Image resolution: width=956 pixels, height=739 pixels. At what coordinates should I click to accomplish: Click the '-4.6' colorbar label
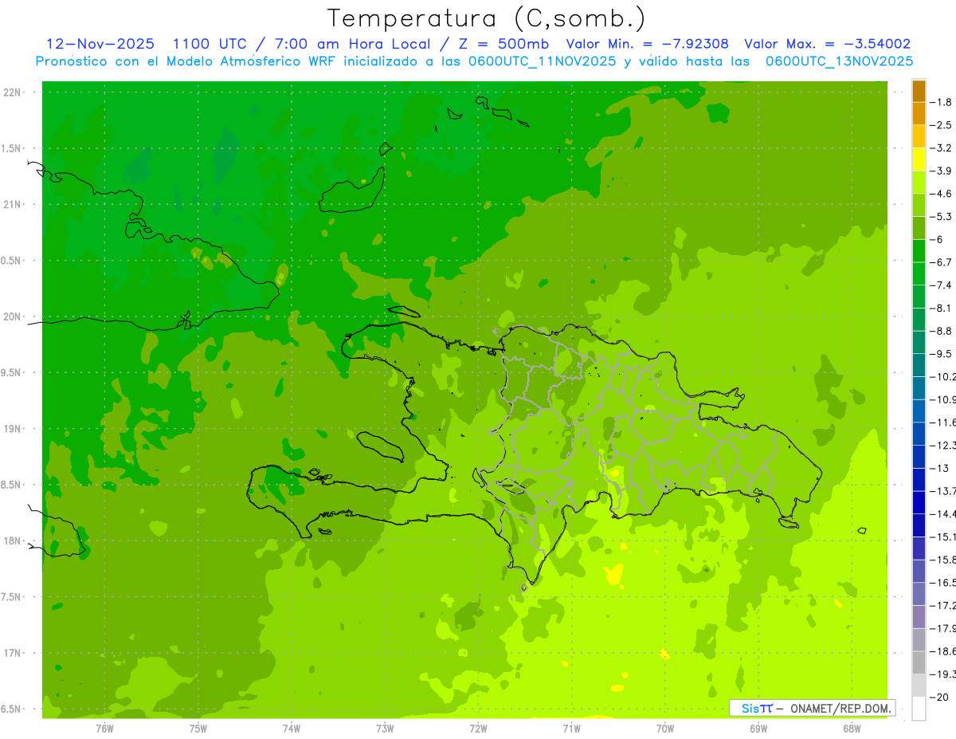[x=942, y=194]
